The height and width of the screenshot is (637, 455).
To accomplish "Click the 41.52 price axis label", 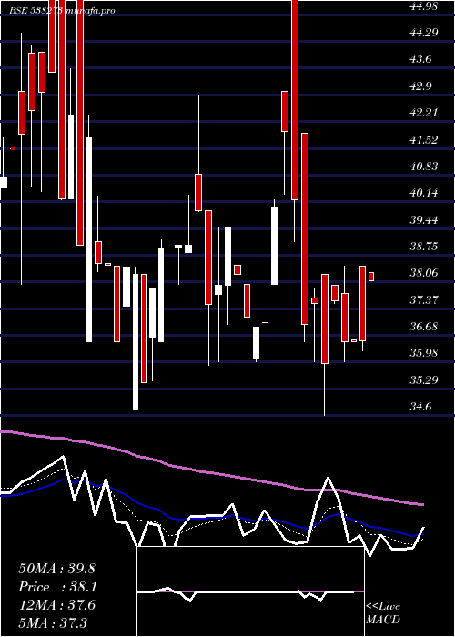I will point(425,140).
